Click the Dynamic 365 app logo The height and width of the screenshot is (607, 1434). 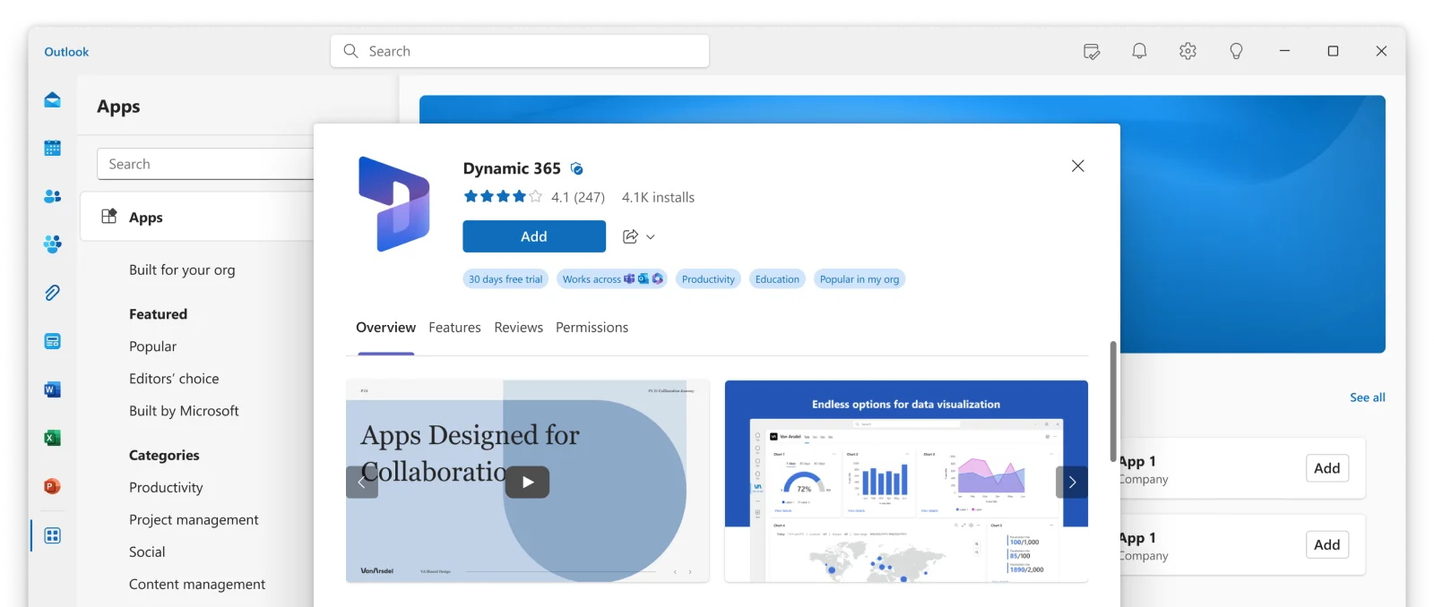coord(393,204)
